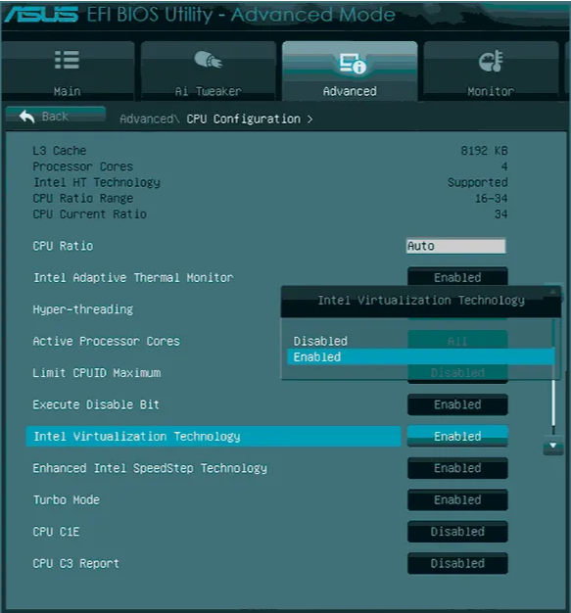Viewport: 571px width, 613px height.
Task: Click the Advanced breadcrumb link
Action: coord(147,118)
